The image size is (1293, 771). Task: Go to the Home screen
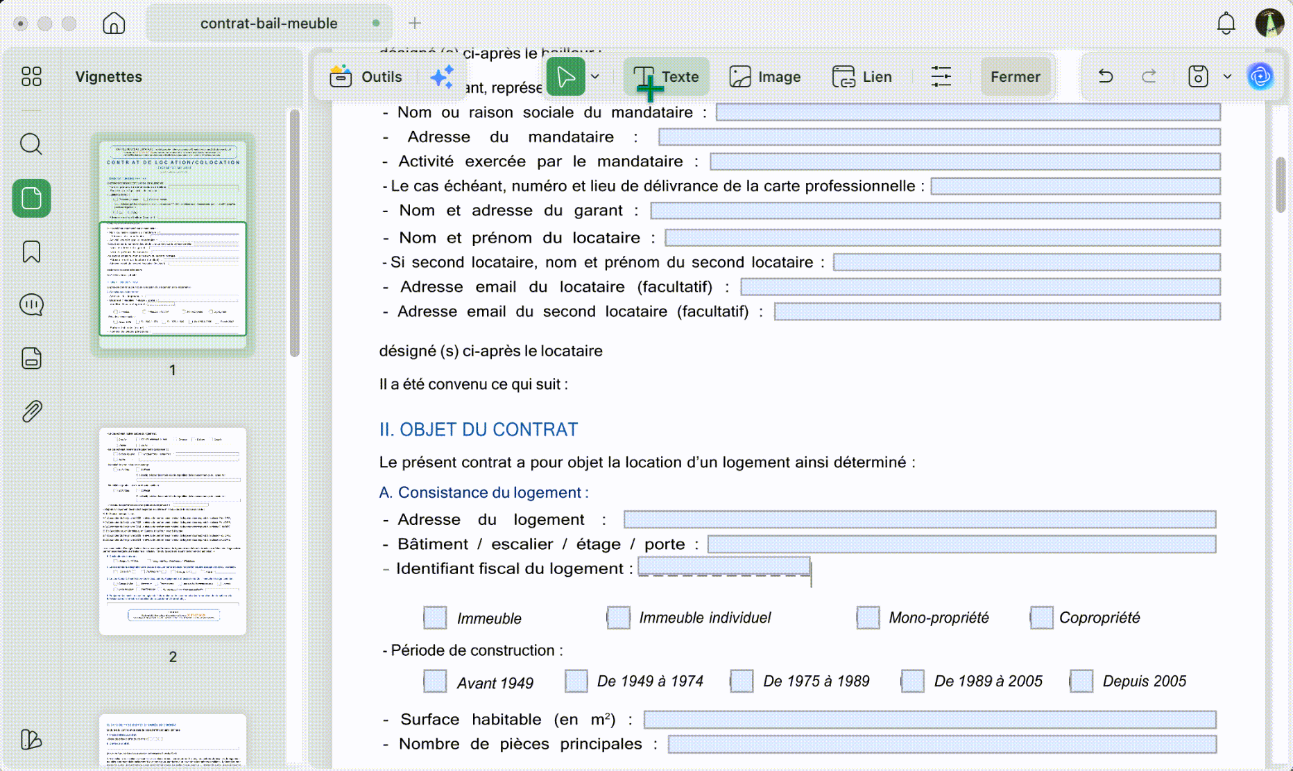point(114,23)
